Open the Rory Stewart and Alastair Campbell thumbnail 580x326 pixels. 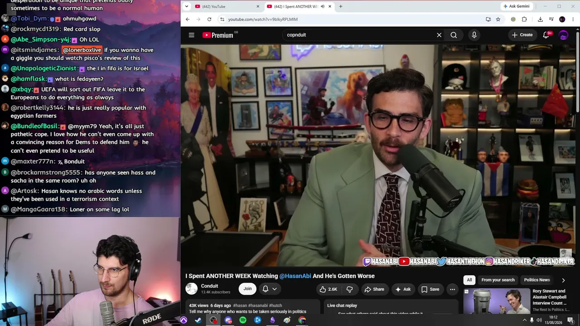click(497, 302)
